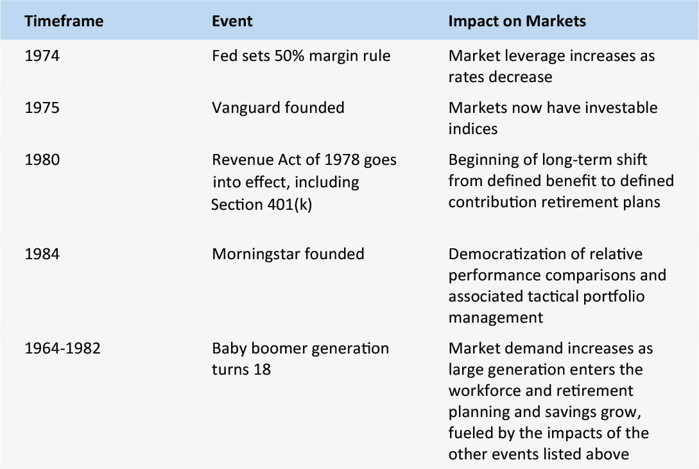699x469 pixels.
Task: Click the Vanguard founded event text
Action: (x=278, y=108)
